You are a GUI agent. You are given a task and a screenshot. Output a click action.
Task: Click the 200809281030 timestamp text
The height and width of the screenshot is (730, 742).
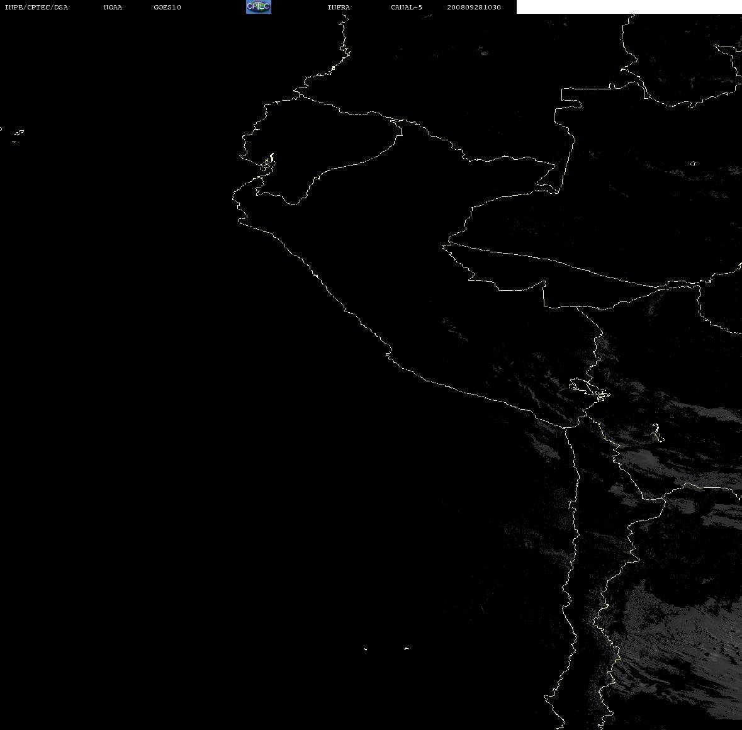pyautogui.click(x=474, y=7)
